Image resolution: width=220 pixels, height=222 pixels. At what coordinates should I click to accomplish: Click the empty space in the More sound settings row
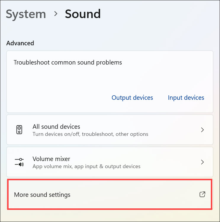tap(133, 195)
